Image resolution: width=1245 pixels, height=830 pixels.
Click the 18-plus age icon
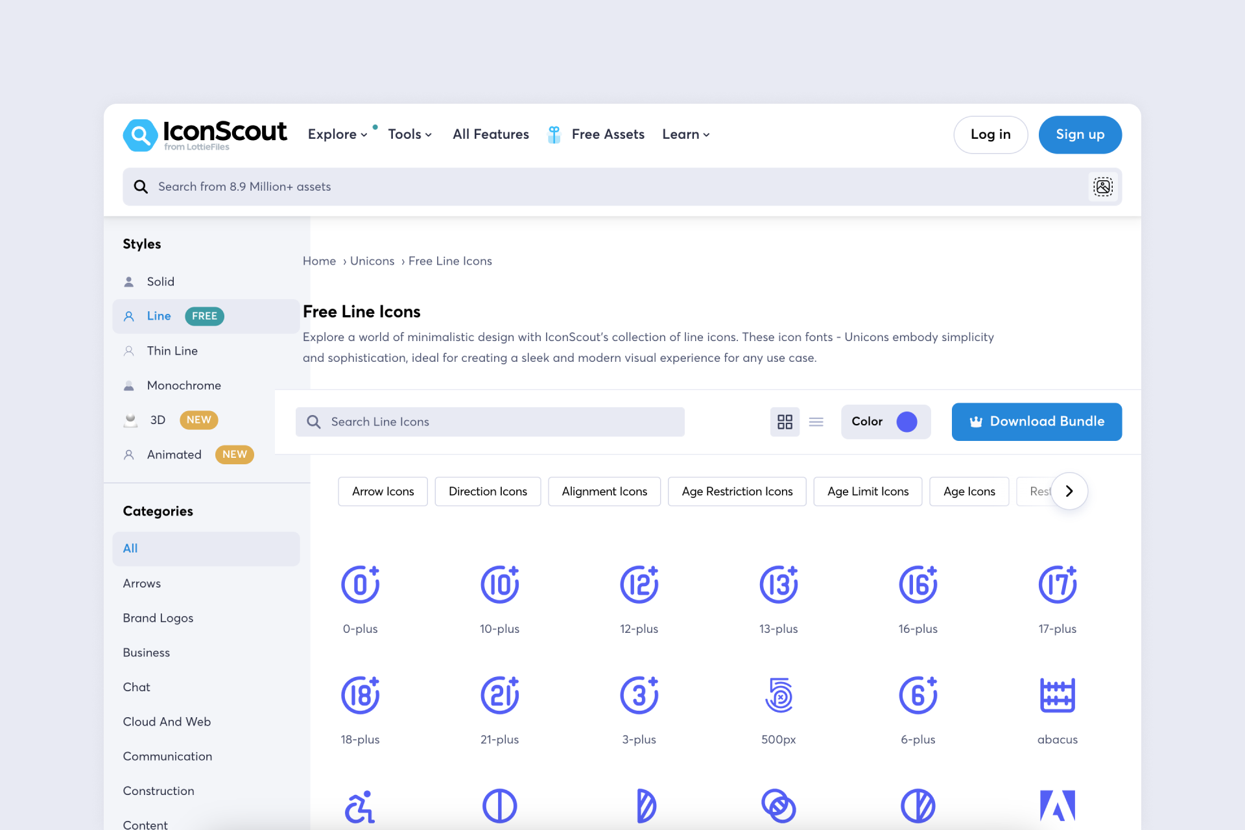(x=360, y=695)
